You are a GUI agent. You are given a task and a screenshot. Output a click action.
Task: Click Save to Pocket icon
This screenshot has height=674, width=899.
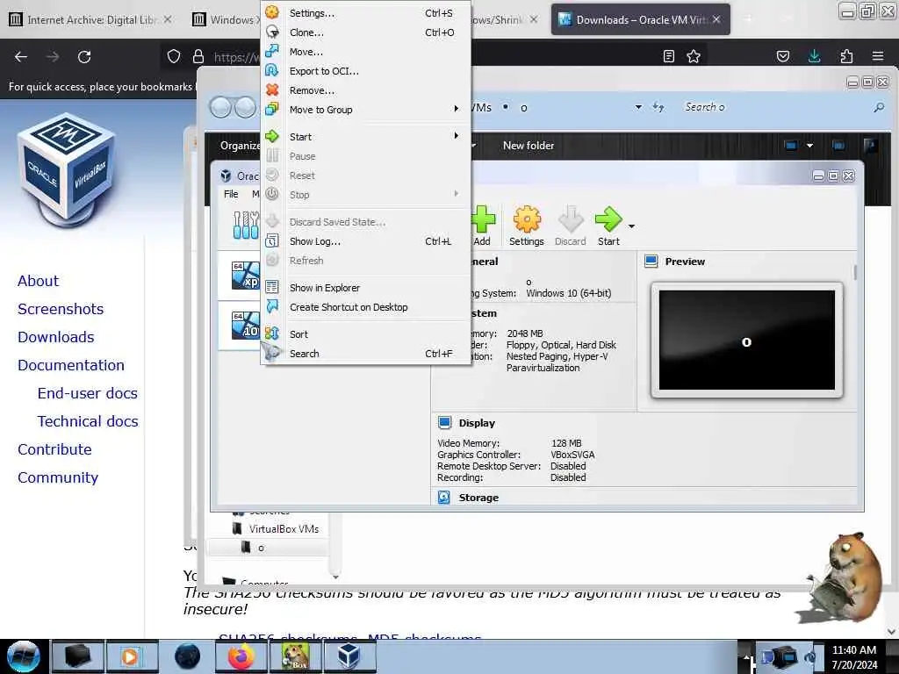click(x=782, y=56)
